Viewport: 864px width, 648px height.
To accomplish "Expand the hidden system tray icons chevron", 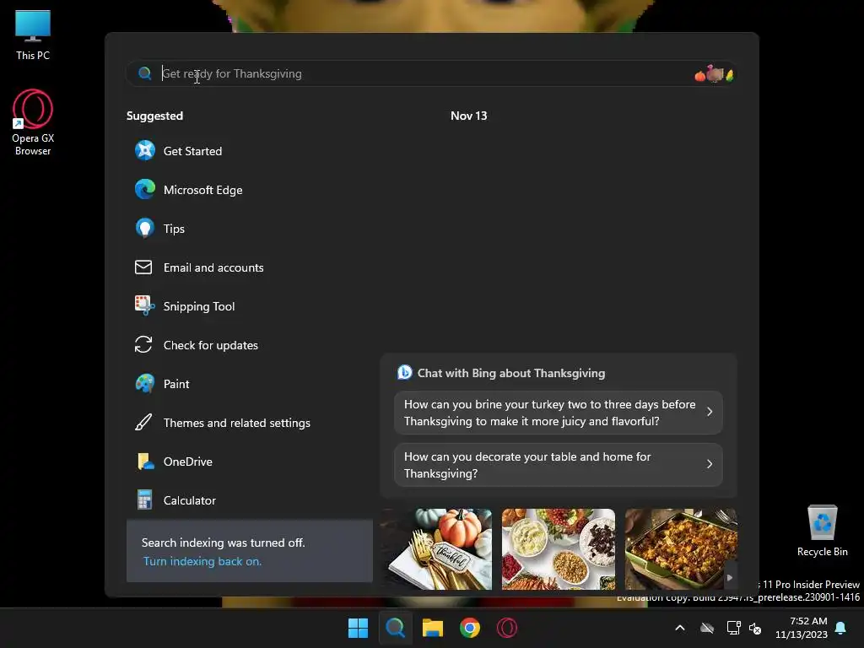I will (680, 628).
